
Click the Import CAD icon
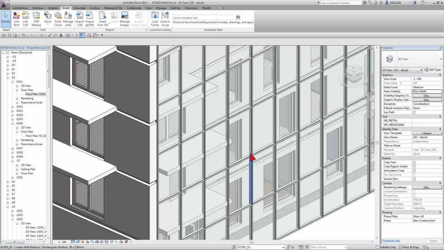79,19
